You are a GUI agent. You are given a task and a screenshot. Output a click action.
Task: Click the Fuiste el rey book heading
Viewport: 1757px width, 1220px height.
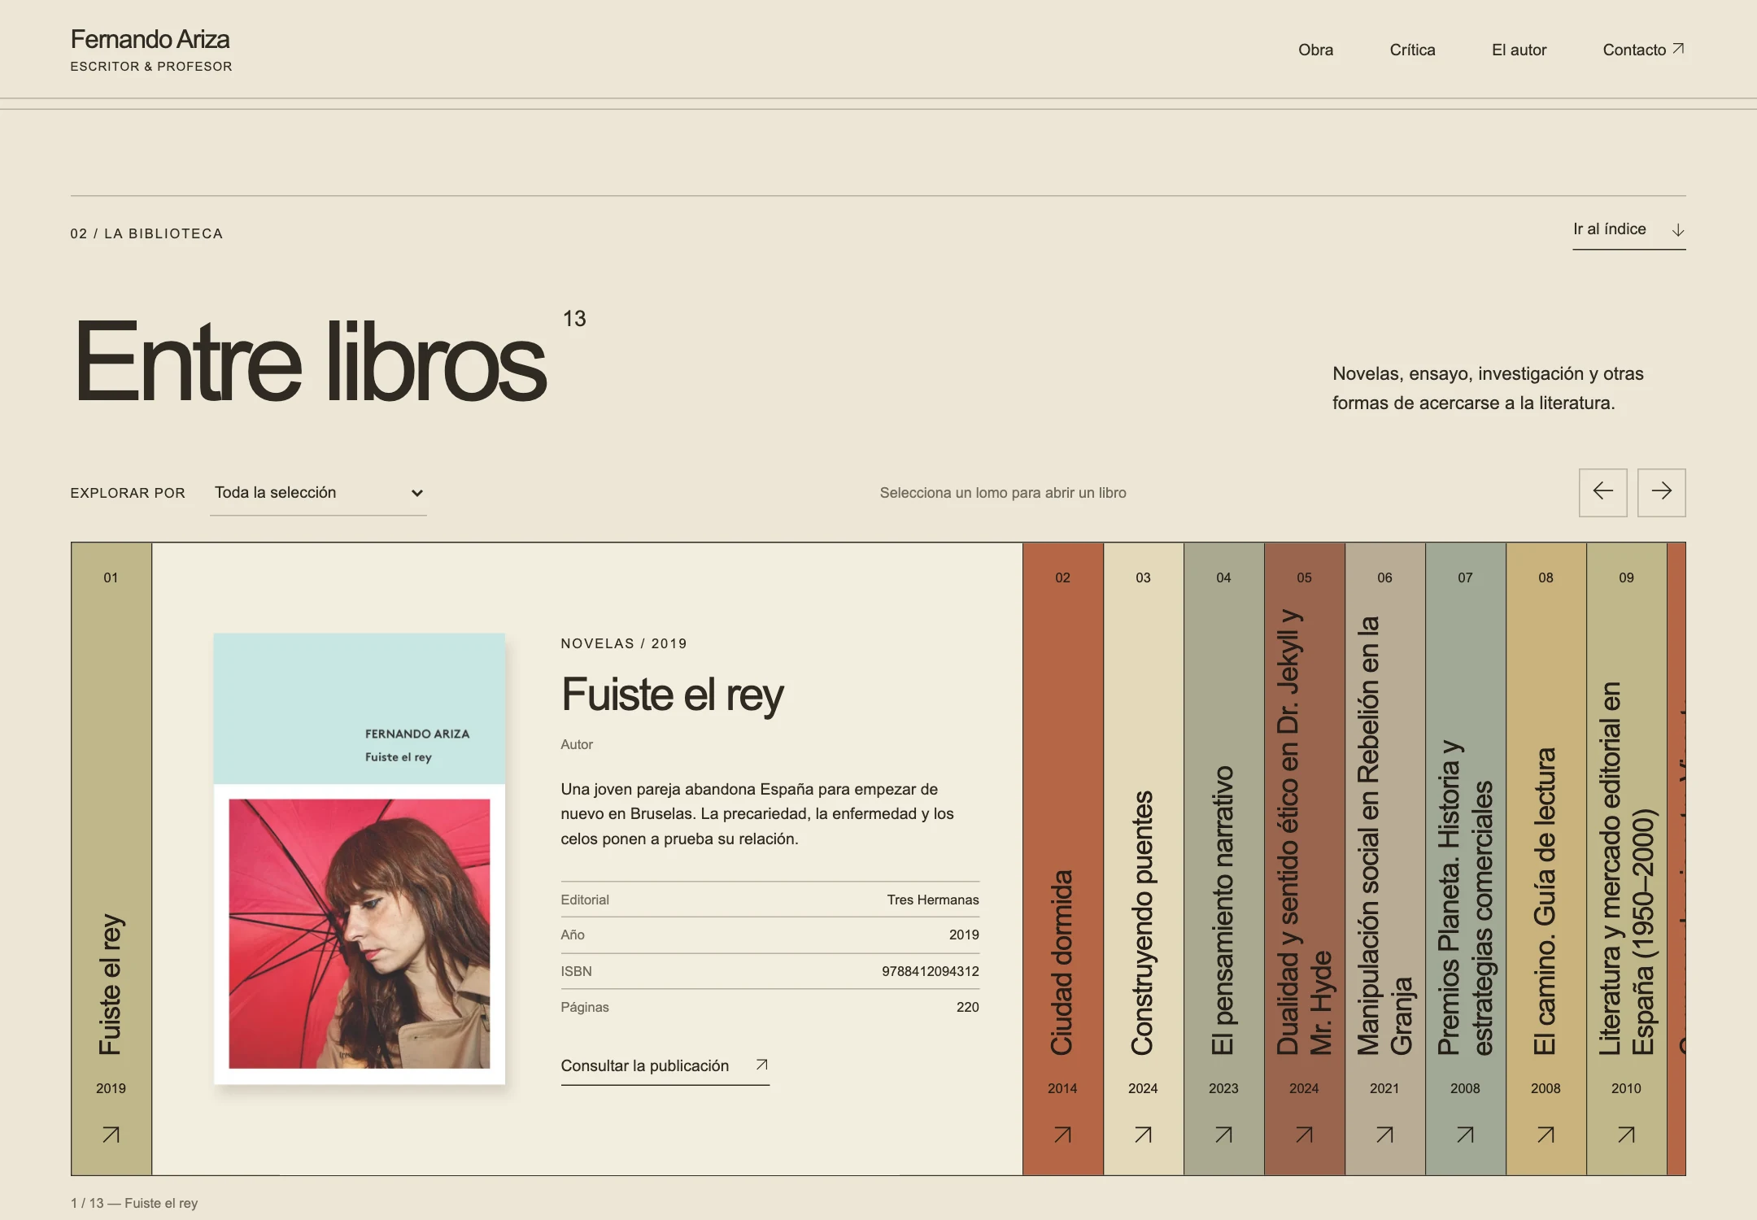(672, 695)
